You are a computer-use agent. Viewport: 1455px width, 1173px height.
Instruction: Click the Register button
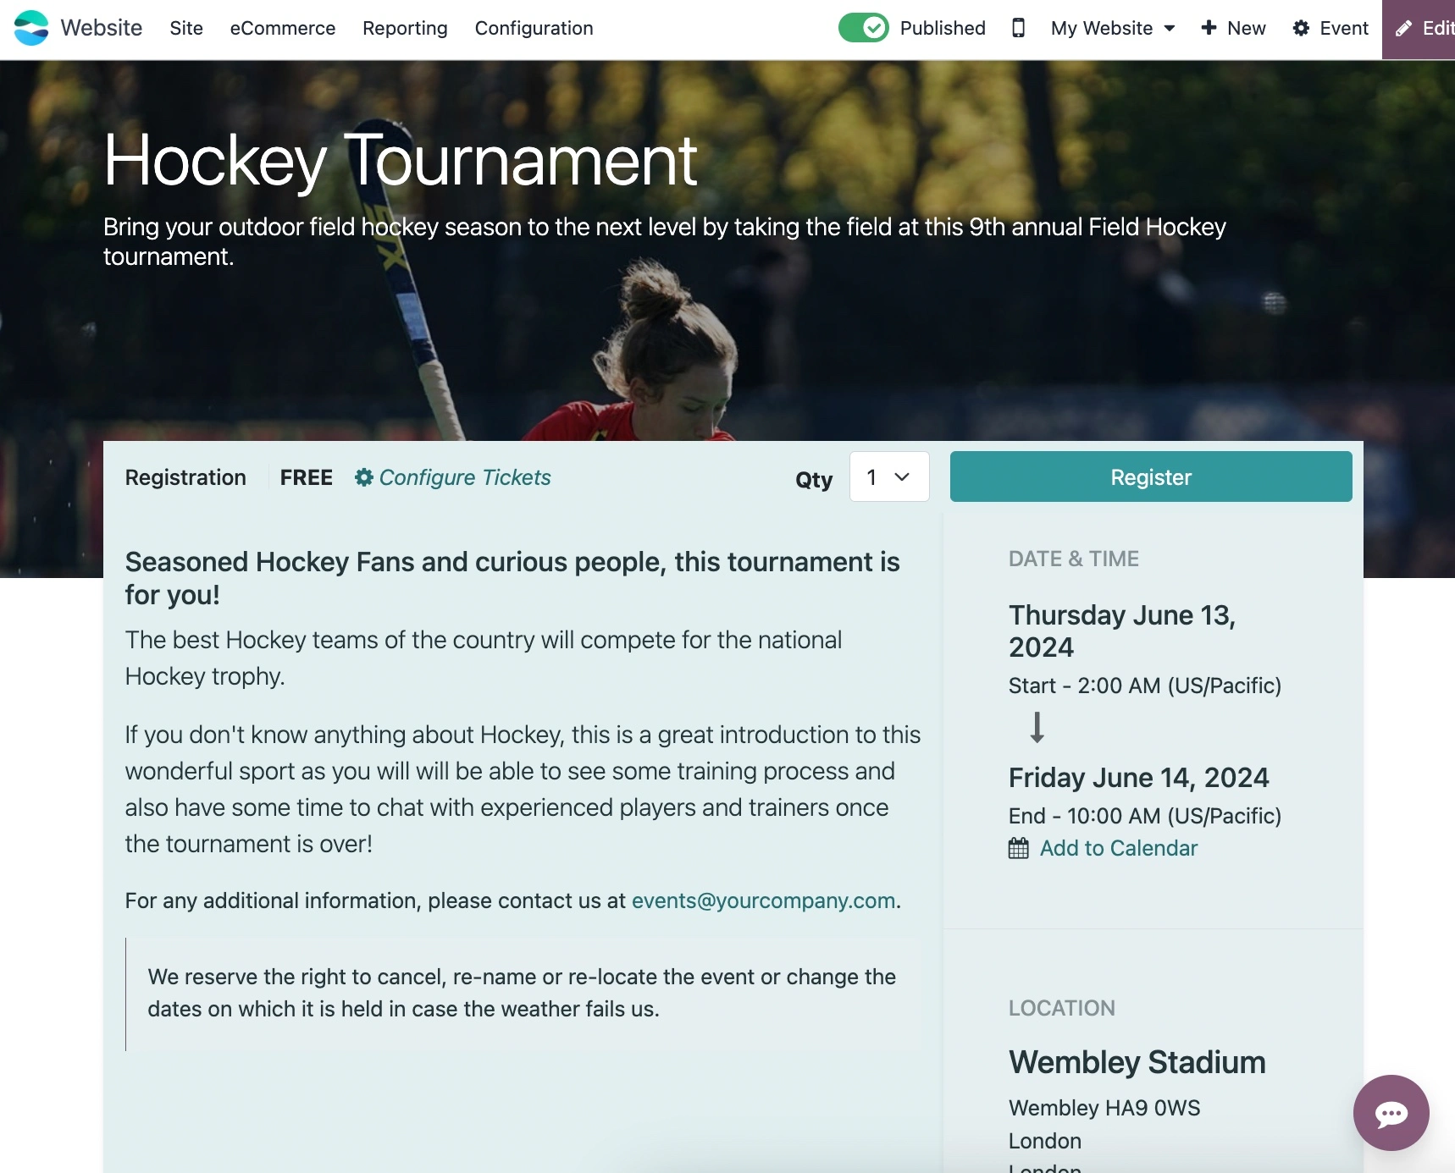(x=1151, y=476)
